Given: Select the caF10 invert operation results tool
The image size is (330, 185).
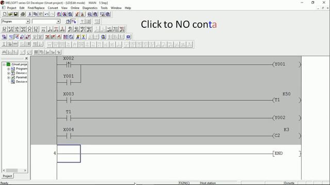Looking at the screenshot, I should point(109,29).
